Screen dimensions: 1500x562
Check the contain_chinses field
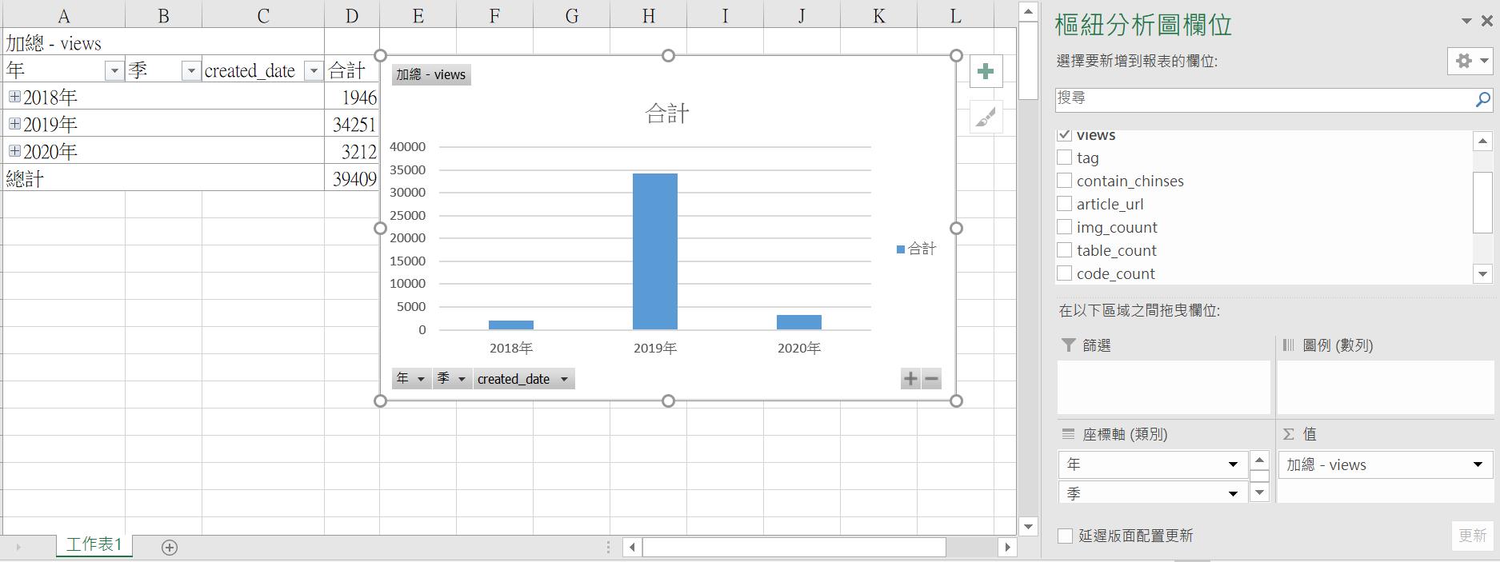[1065, 181]
